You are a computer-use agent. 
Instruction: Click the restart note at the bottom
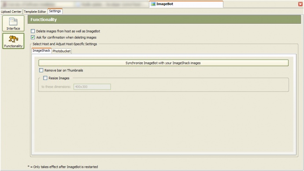click(x=63, y=167)
